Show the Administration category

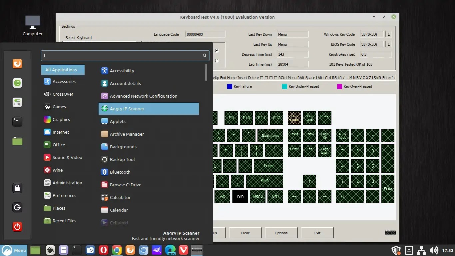pyautogui.click(x=63, y=183)
